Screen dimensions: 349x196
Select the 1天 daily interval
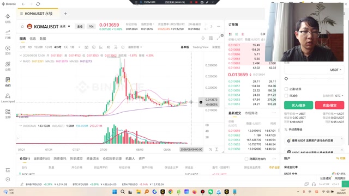click(x=65, y=47)
